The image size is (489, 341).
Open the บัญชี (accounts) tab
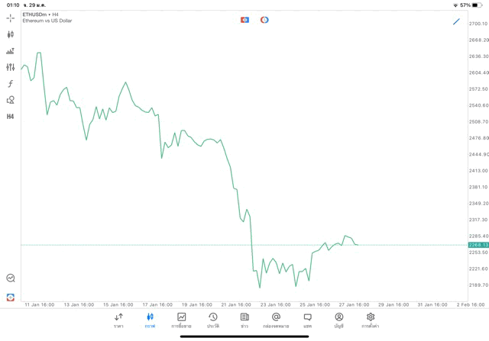tap(338, 320)
